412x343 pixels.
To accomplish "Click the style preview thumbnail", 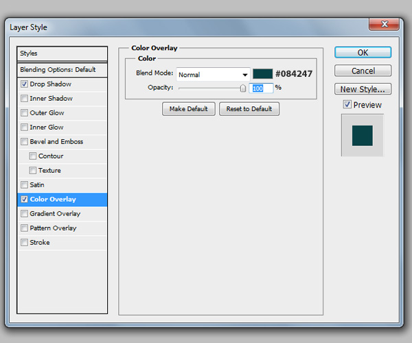I will pos(363,135).
